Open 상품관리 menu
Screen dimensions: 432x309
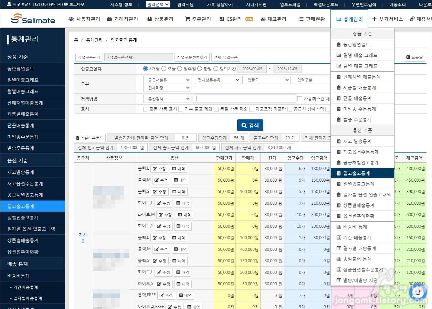[x=160, y=19]
